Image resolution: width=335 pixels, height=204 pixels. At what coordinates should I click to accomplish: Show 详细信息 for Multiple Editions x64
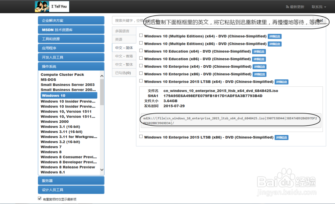(x=275, y=36)
